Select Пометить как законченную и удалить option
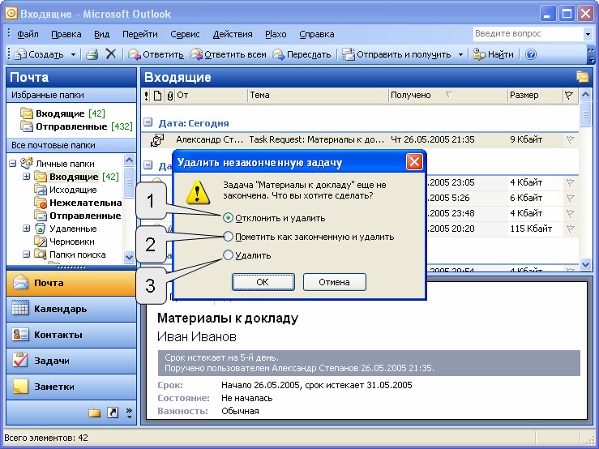 point(228,237)
